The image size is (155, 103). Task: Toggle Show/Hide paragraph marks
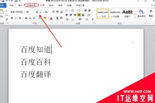tap(93, 19)
